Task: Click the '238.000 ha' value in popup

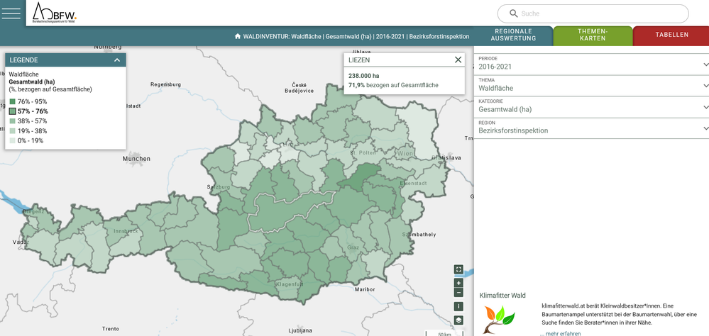Action: click(363, 76)
